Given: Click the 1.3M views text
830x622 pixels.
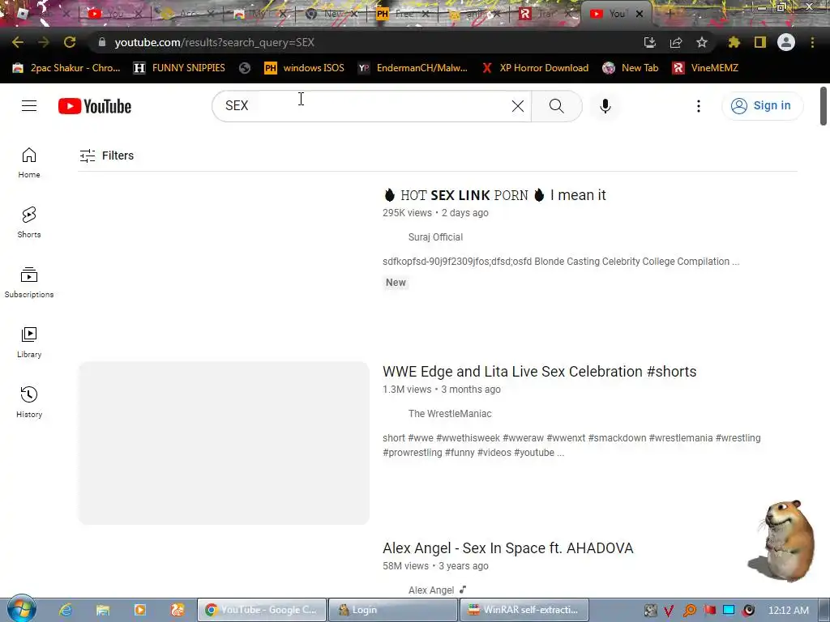Looking at the screenshot, I should (407, 390).
